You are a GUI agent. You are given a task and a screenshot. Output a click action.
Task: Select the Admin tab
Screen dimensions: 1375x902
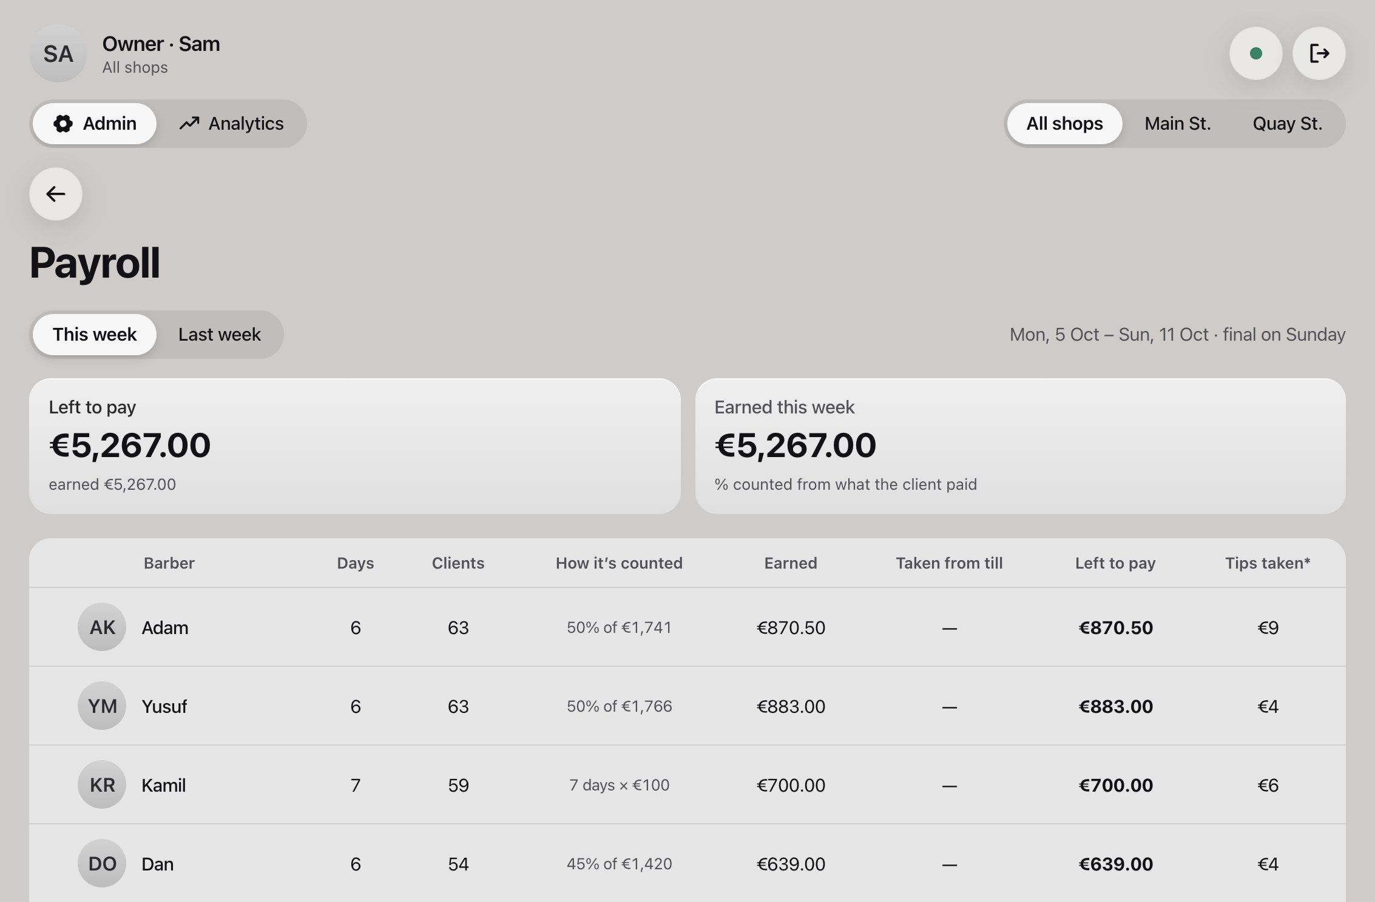[95, 124]
